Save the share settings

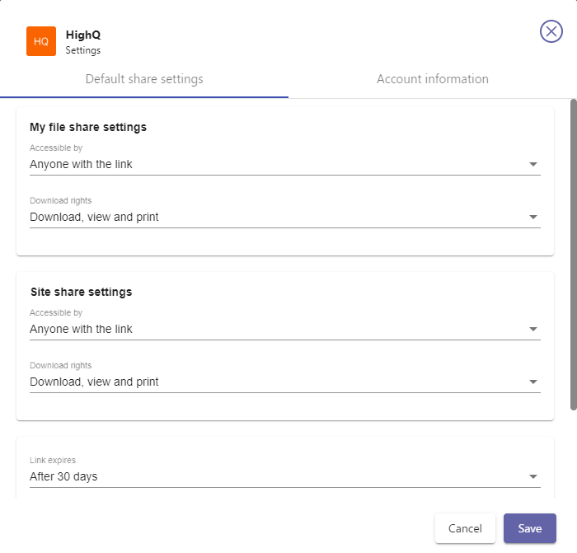530,528
